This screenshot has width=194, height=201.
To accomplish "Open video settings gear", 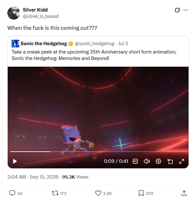I will (x=158, y=161).
